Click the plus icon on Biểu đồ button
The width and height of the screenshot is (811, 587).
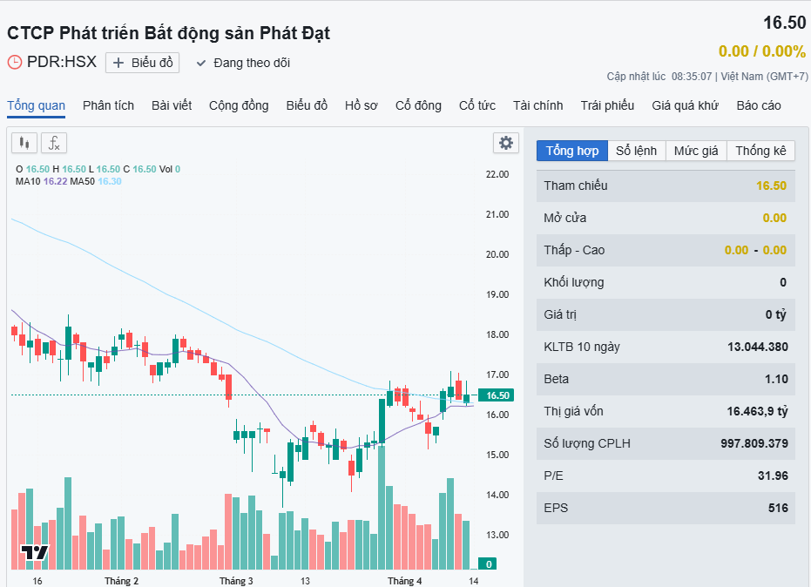tap(119, 63)
